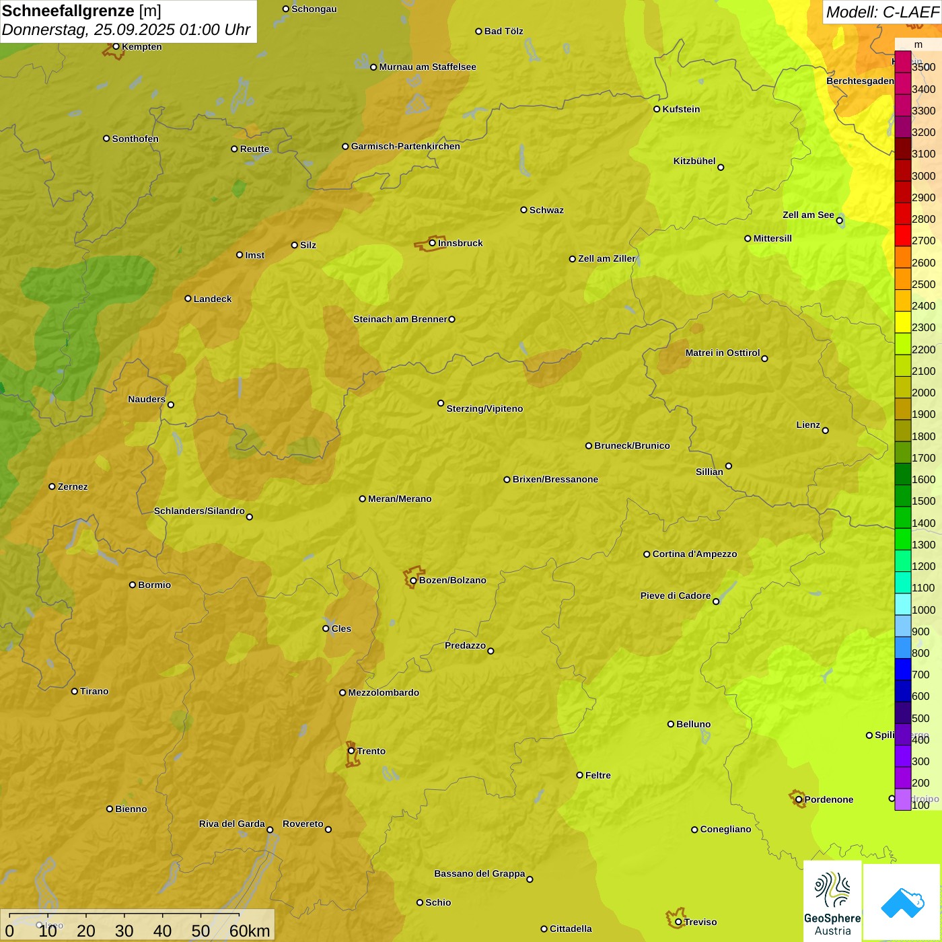Click the 60km scale bar label
Image resolution: width=942 pixels, height=942 pixels.
[250, 931]
